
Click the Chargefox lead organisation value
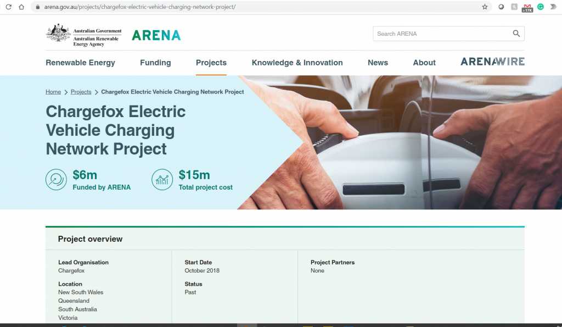click(71, 270)
